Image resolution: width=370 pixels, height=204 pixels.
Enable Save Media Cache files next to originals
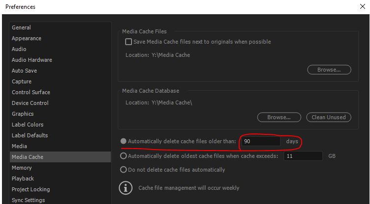pyautogui.click(x=129, y=42)
